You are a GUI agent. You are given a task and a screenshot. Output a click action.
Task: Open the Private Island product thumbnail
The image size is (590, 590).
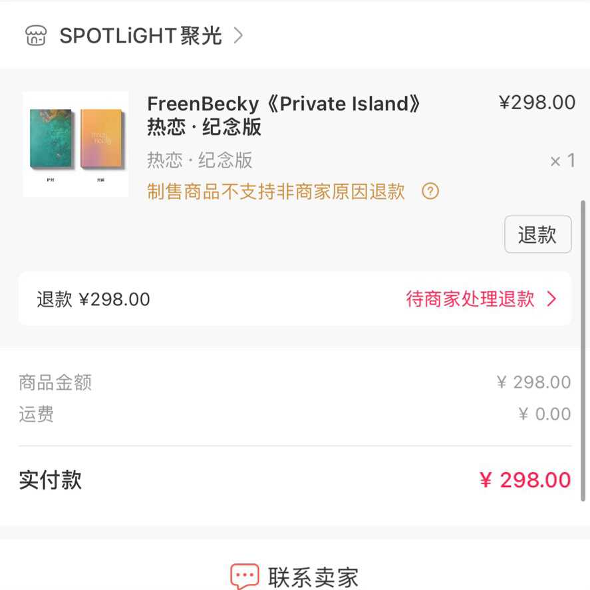(x=76, y=144)
